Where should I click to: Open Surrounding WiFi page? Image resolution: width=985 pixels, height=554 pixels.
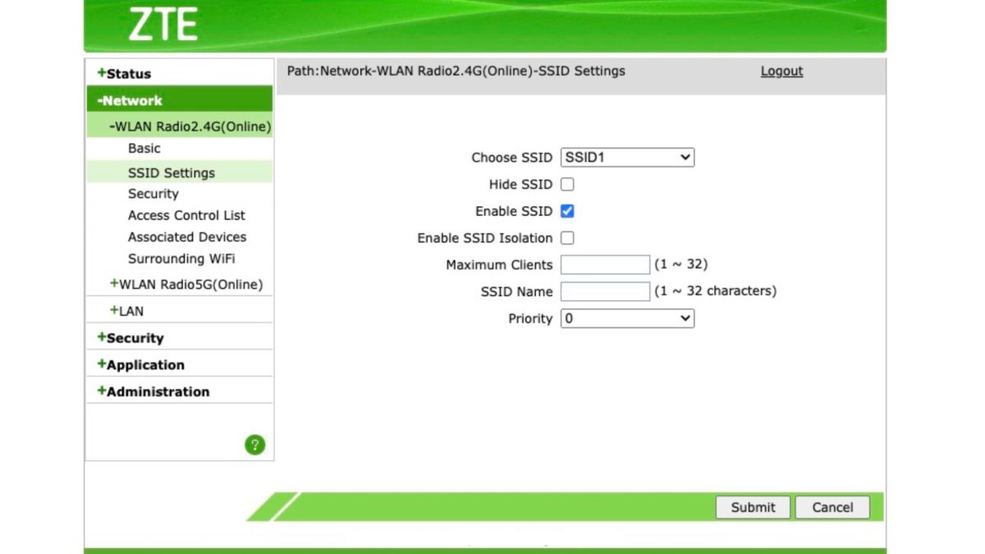coord(181,259)
